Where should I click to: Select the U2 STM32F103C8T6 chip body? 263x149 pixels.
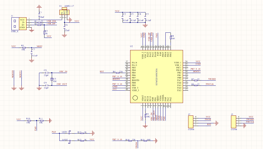point(156,77)
